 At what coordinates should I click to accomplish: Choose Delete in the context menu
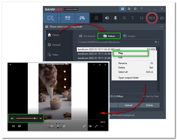click(134, 67)
